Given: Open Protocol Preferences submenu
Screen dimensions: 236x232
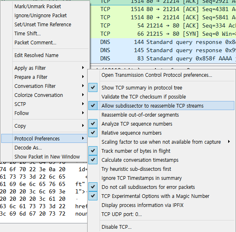Looking at the screenshot, I should 44,138.
